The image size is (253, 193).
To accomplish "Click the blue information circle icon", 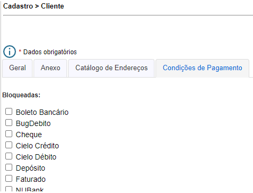I will (10, 52).
